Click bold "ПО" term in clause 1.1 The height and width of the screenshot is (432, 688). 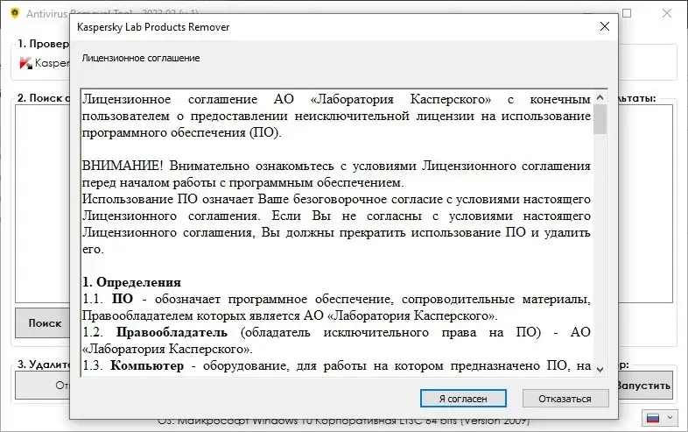pos(123,299)
